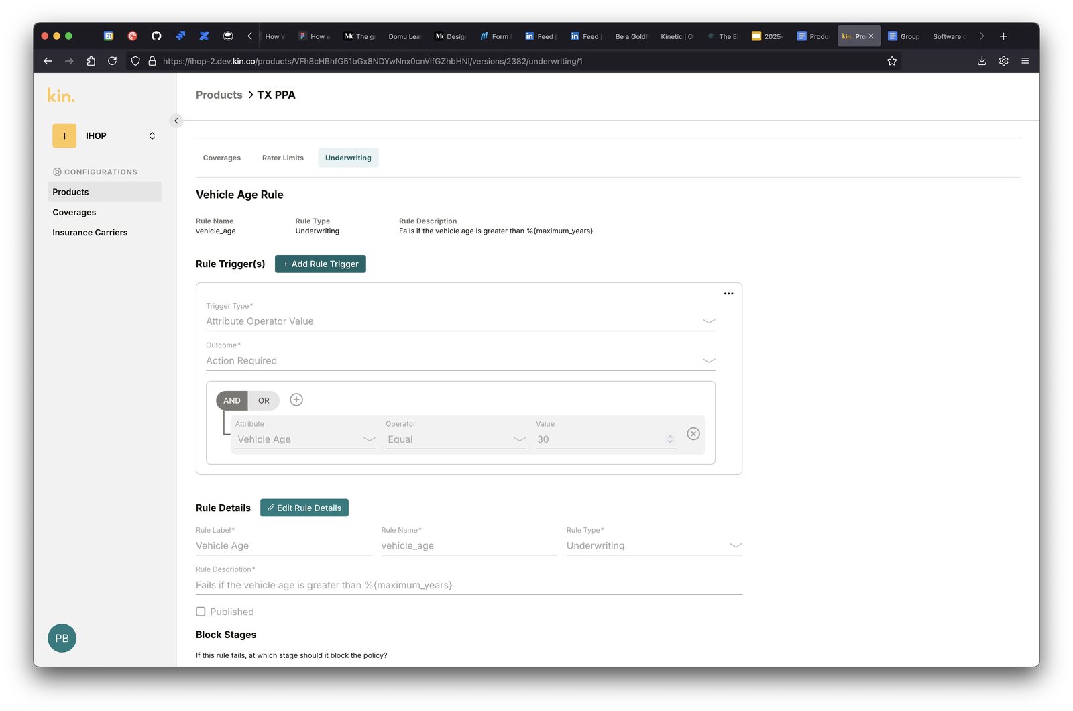Click the Rule Label input field
Screen dimensions: 1073x711
click(x=284, y=545)
